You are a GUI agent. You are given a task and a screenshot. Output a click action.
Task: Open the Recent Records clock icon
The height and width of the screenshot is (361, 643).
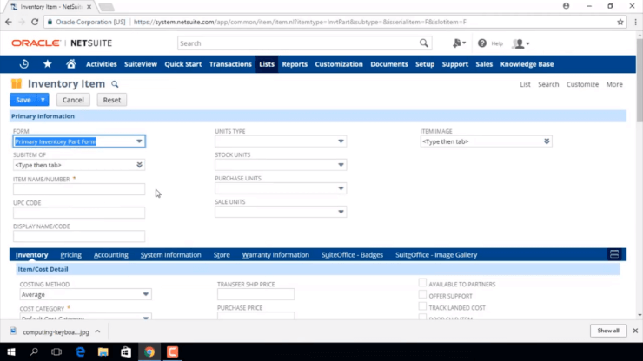click(x=24, y=64)
